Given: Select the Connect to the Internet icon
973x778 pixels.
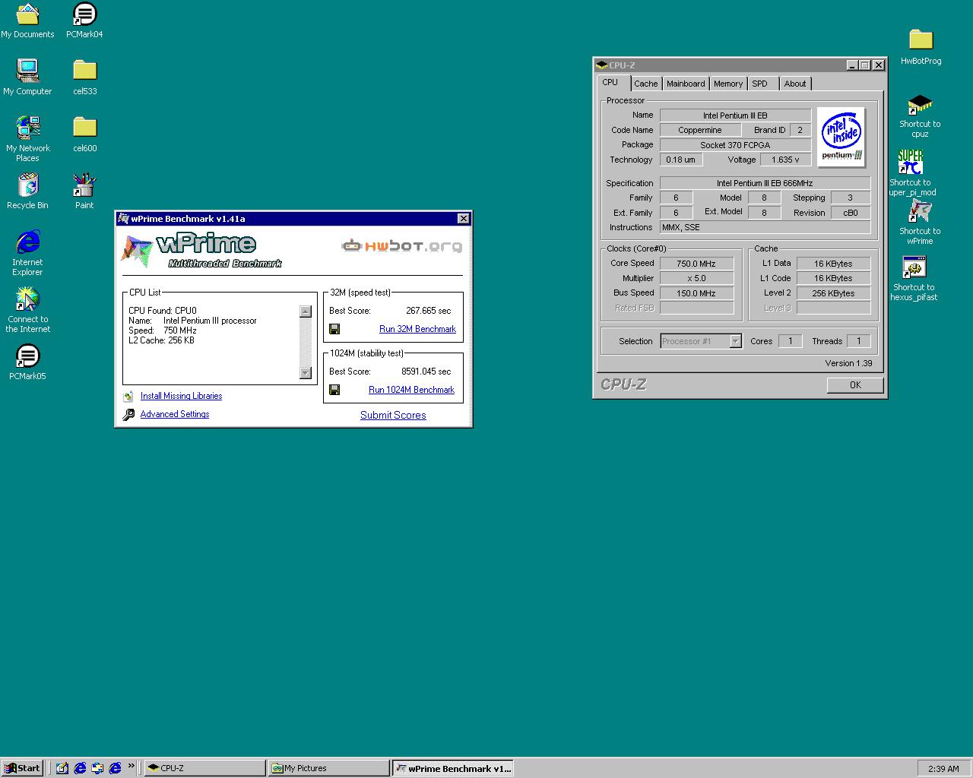Looking at the screenshot, I should pyautogui.click(x=27, y=310).
